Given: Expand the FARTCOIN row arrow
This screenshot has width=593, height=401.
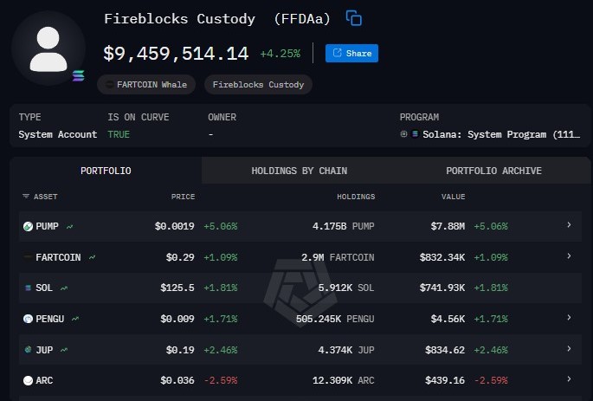Looking at the screenshot, I should 569,256.
